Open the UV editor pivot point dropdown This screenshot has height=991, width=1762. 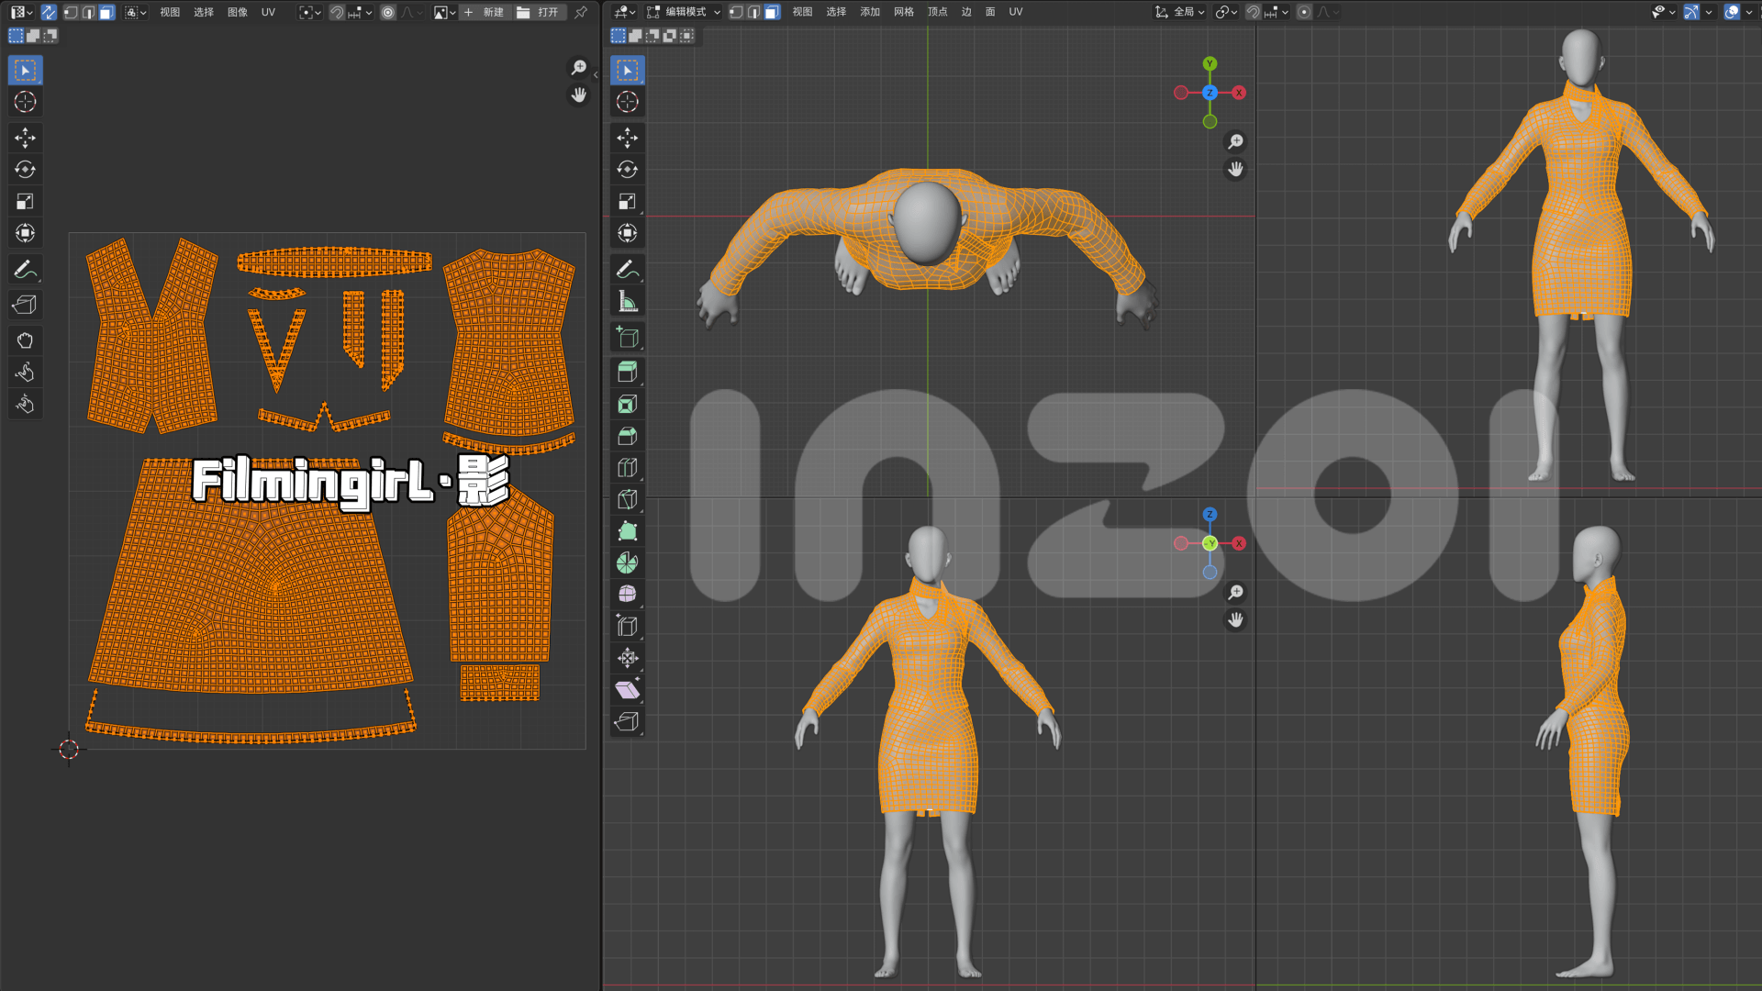click(x=310, y=12)
